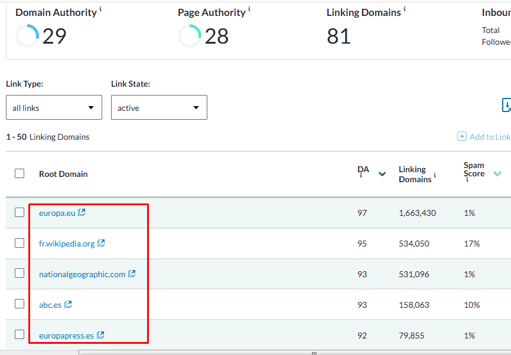Sort by DA column arrow
511x355 pixels.
point(382,174)
